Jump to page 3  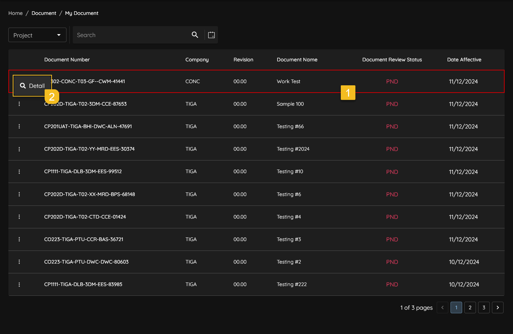click(x=484, y=307)
